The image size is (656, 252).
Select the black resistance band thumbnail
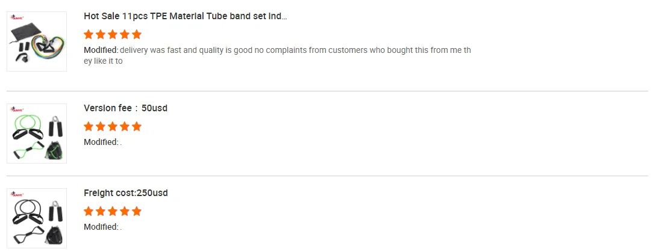37,218
